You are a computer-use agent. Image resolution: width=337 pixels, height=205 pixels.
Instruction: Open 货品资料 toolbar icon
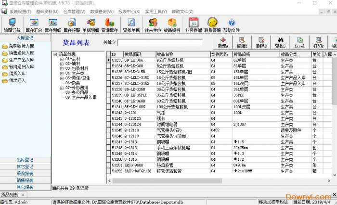[x=172, y=26]
